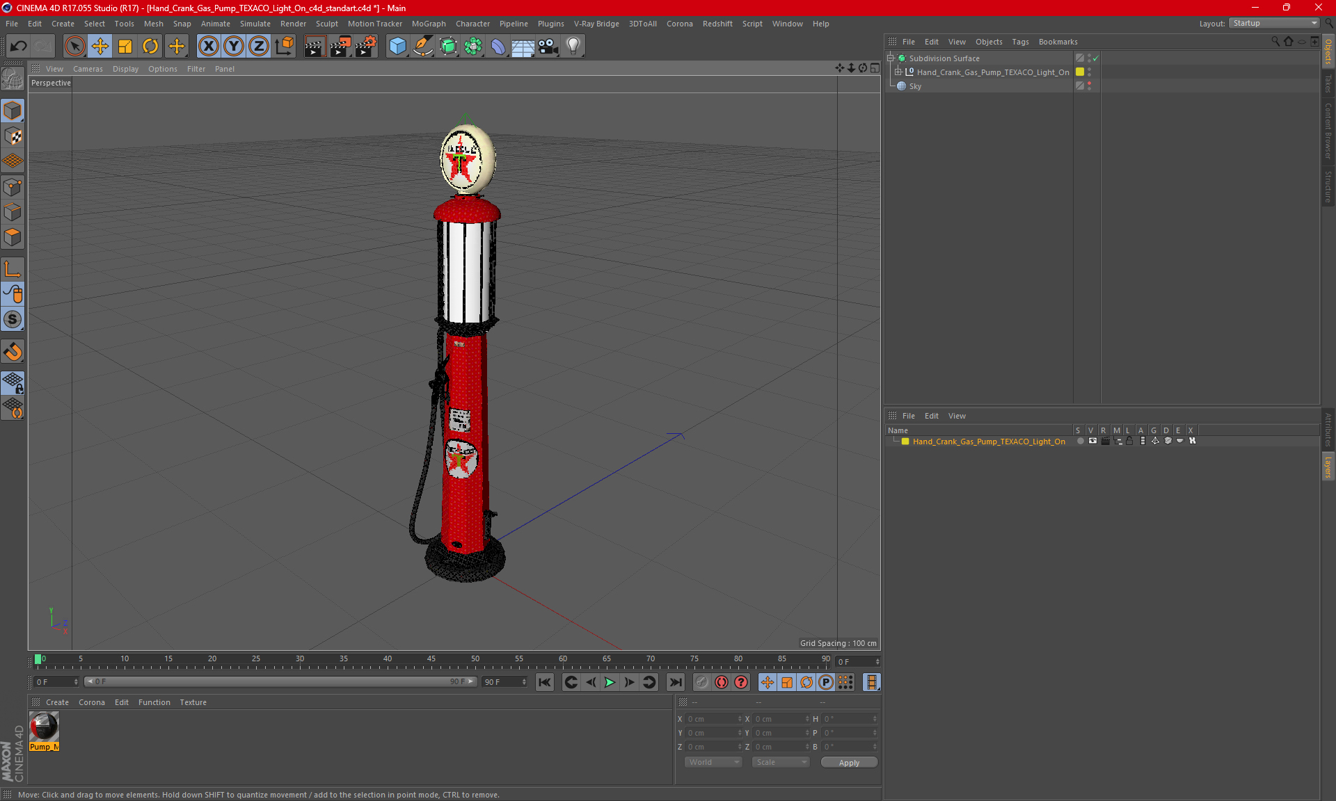Open the Layout Startup dropdown
Screen dimensions: 1336x801
click(1274, 23)
